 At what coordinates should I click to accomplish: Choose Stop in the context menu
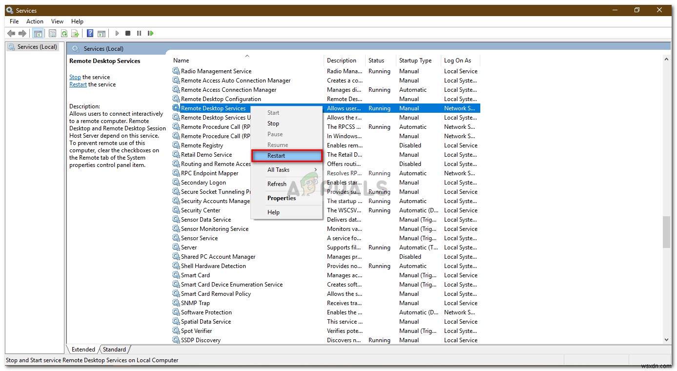(x=287, y=124)
